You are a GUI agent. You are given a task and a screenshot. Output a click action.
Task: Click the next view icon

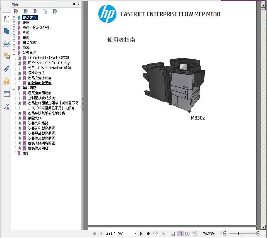[x=163, y=234]
